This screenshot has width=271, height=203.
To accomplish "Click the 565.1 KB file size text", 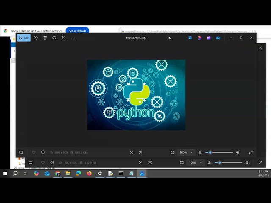I will (81, 153).
